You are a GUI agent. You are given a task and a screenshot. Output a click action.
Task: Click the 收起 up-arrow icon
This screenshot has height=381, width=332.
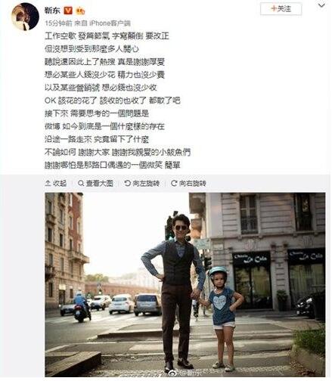tap(48, 183)
